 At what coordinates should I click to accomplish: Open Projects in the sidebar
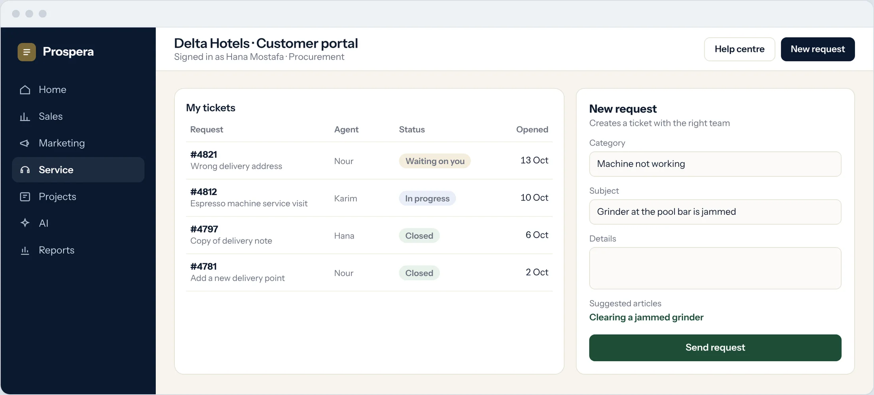[x=78, y=197]
